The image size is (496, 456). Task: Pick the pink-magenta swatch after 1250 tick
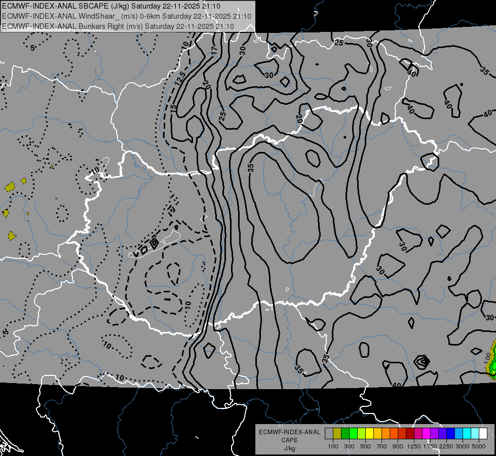(418, 433)
